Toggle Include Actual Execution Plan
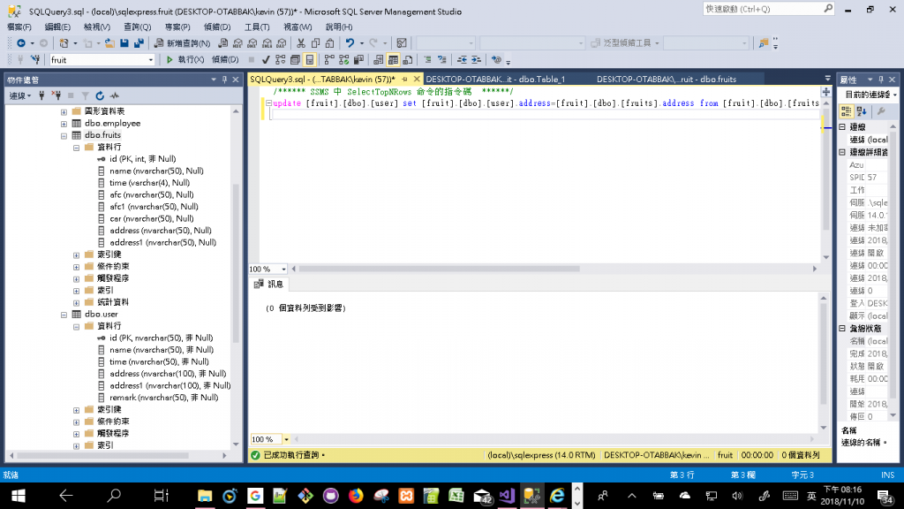This screenshot has height=509, width=904. point(329,59)
